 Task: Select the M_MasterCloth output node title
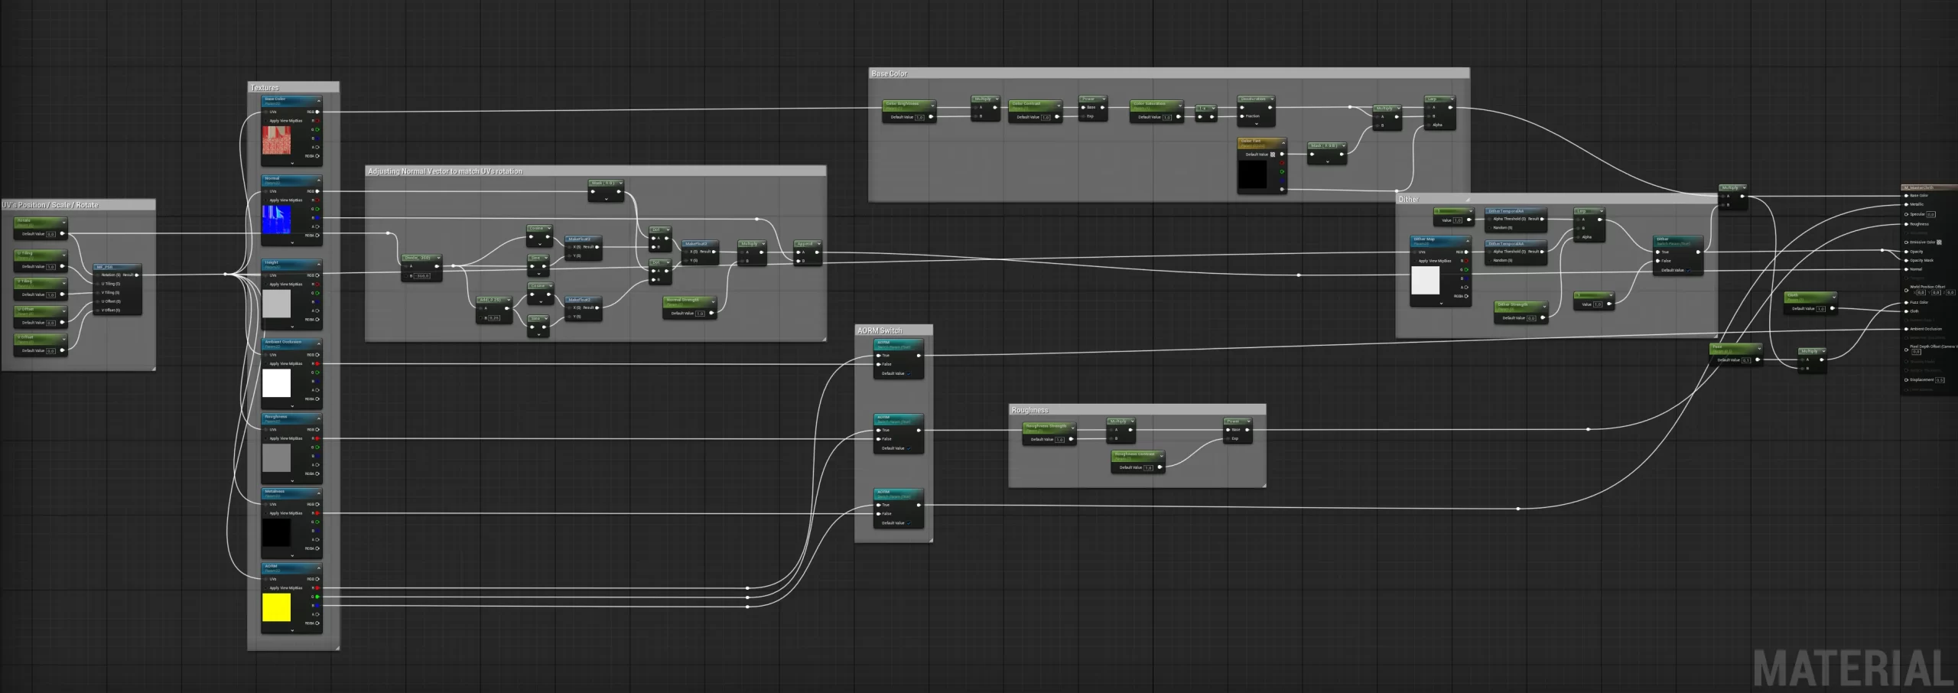click(x=1919, y=187)
